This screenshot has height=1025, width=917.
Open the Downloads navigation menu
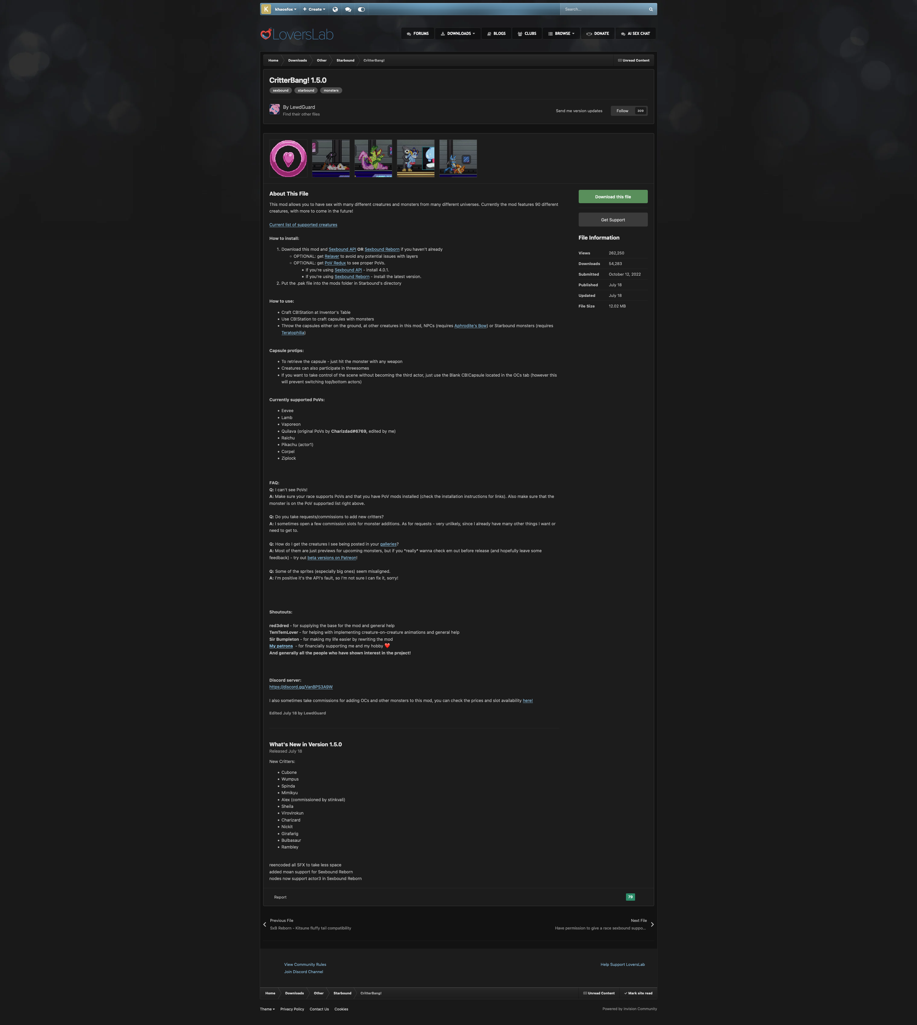458,34
